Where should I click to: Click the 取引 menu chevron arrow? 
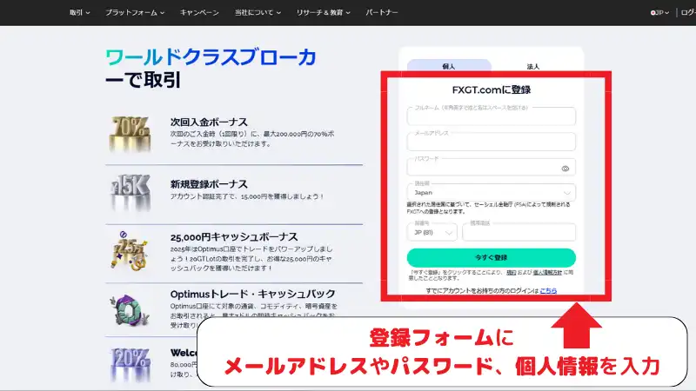(x=88, y=13)
